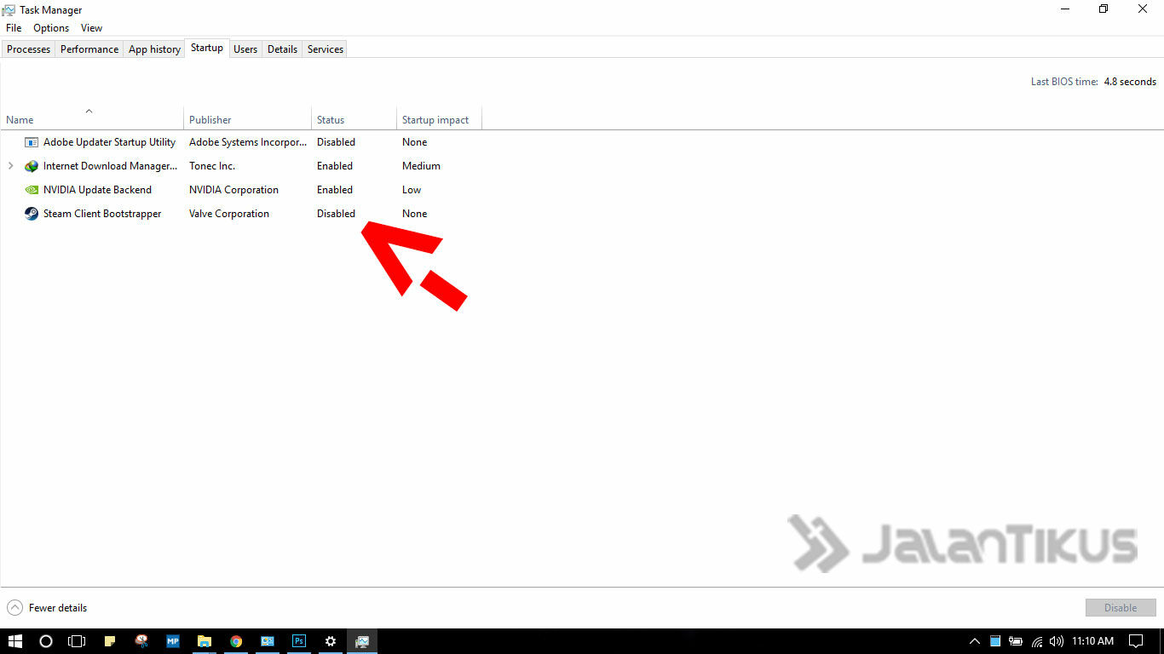Click the NVIDIA Corporation publisher cell
Viewport: 1164px width, 654px height.
[233, 190]
